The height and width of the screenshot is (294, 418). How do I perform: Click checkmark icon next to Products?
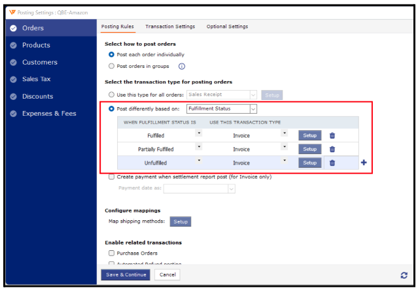click(14, 46)
